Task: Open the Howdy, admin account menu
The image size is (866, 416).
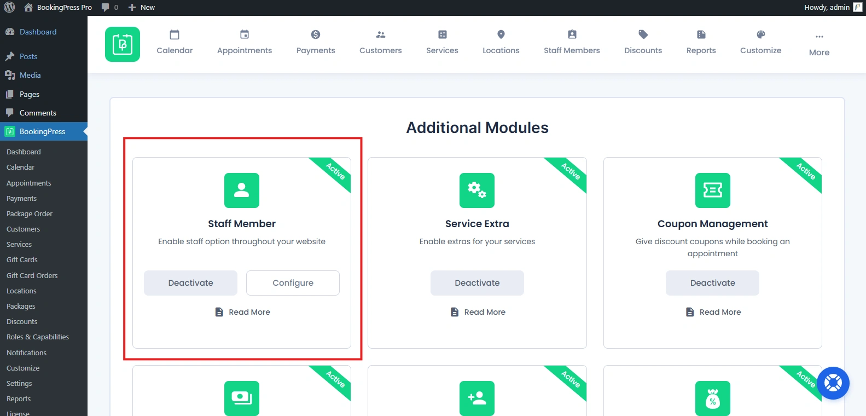Action: pos(833,7)
